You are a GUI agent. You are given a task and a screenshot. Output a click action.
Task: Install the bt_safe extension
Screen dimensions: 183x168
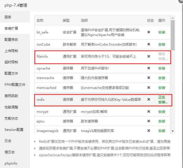pos(162,32)
